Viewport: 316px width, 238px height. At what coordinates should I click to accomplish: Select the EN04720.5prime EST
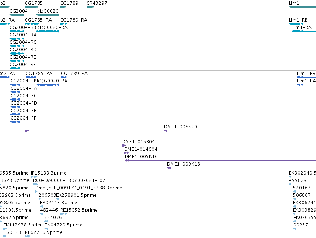(x=46, y=229)
